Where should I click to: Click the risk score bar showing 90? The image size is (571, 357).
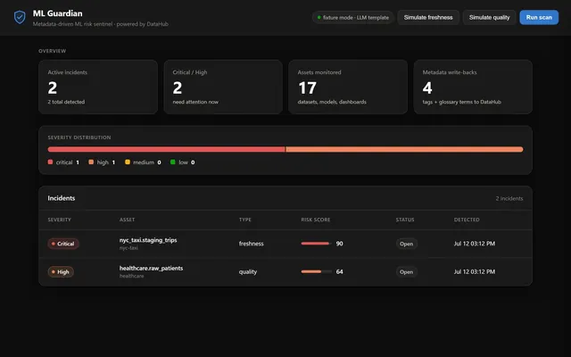pos(316,244)
